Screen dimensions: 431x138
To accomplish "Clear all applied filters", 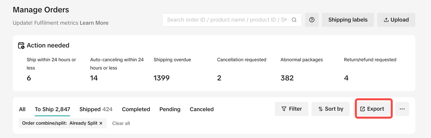I will point(121,124).
